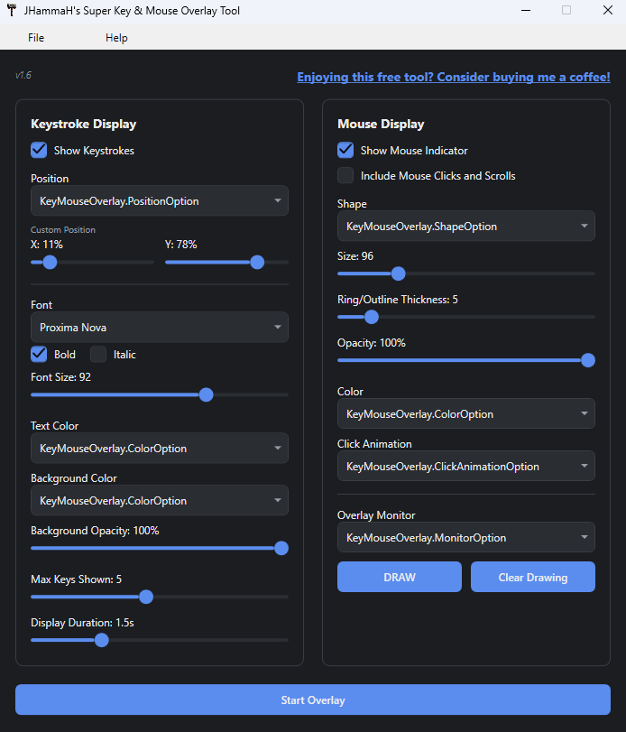Click the Background Opacity slider handle
626x732 pixels.
pos(281,548)
